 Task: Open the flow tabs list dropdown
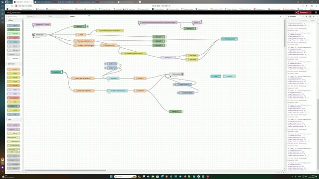point(284,16)
